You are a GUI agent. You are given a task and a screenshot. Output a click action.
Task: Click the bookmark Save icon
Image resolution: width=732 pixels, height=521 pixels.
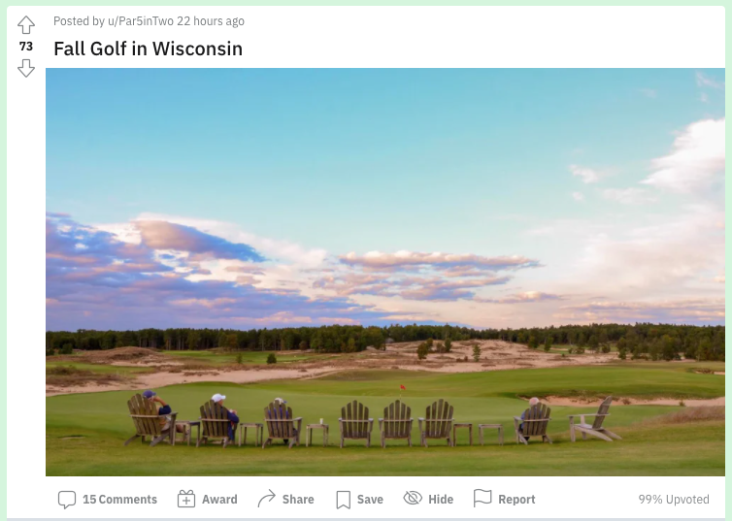343,500
